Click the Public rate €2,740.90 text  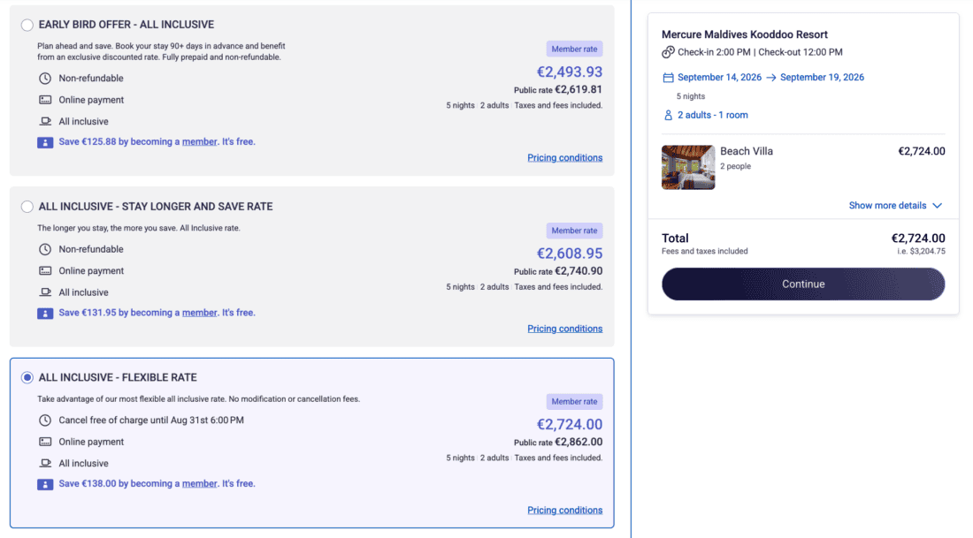pyautogui.click(x=558, y=271)
